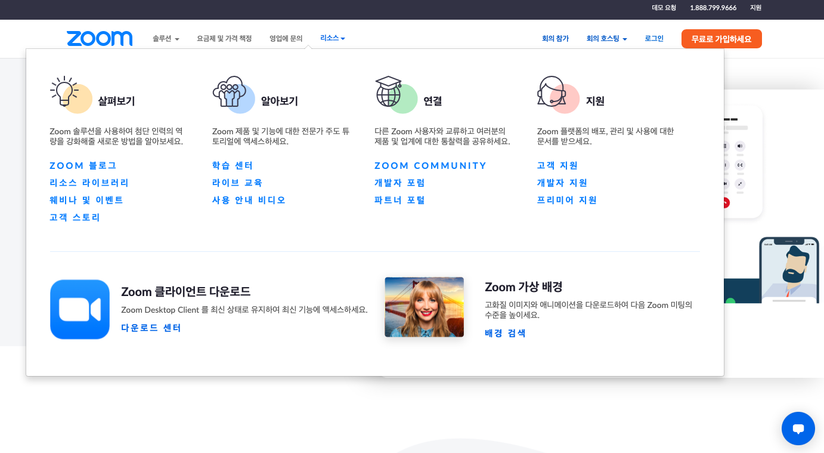824x453 pixels.
Task: Click the Zoom logo in the header
Action: [x=100, y=39]
